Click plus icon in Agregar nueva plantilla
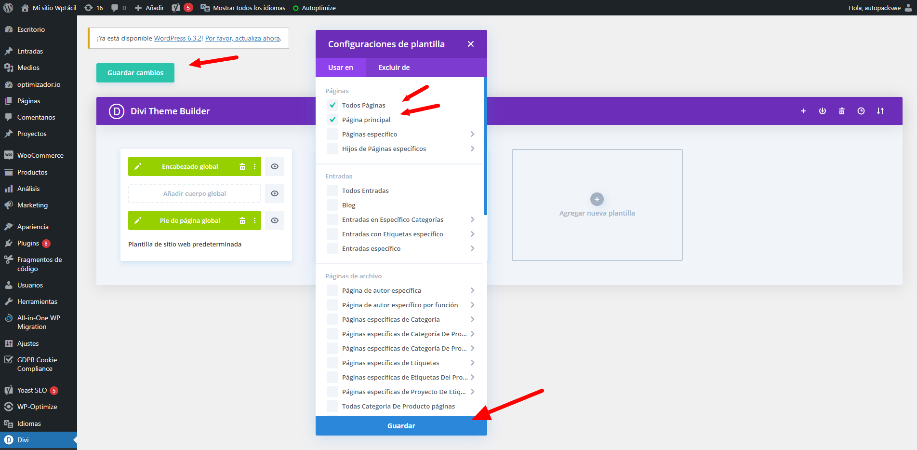The image size is (917, 450). [x=597, y=199]
